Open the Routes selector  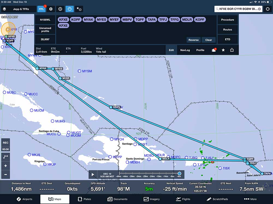[227, 29]
